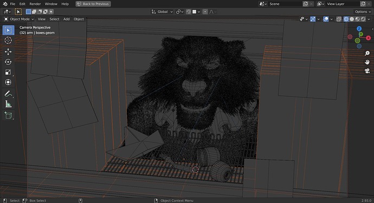Click the new scene icon beside Scene
Screen dimensions: 374x203
pos(306,4)
